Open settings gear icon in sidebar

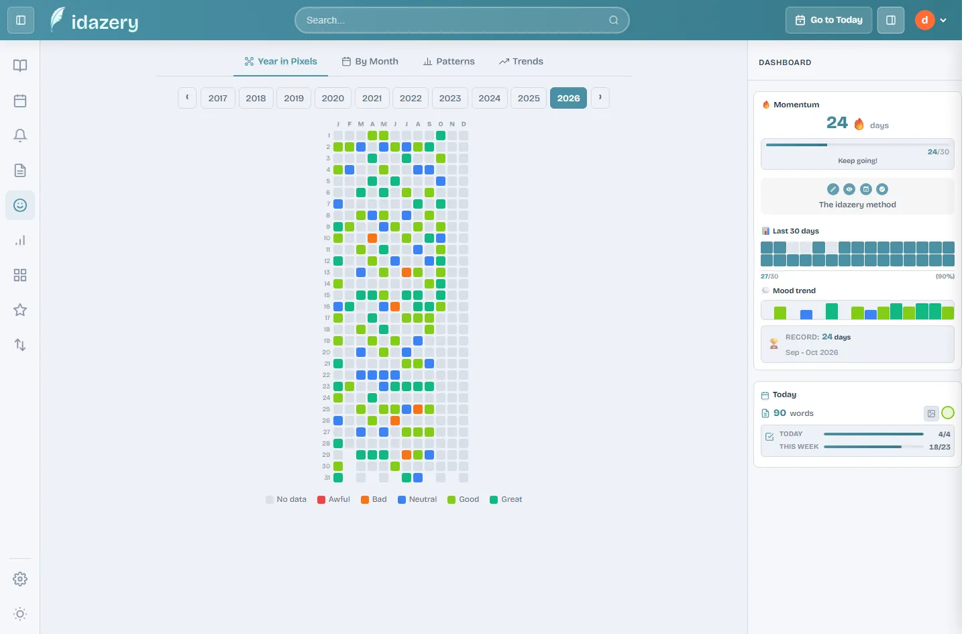click(20, 579)
